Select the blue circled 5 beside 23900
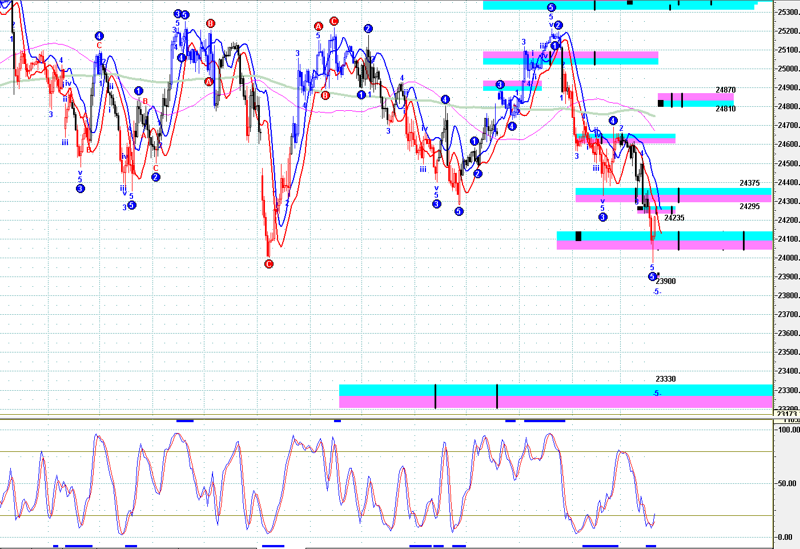The image size is (800, 549). coord(652,277)
